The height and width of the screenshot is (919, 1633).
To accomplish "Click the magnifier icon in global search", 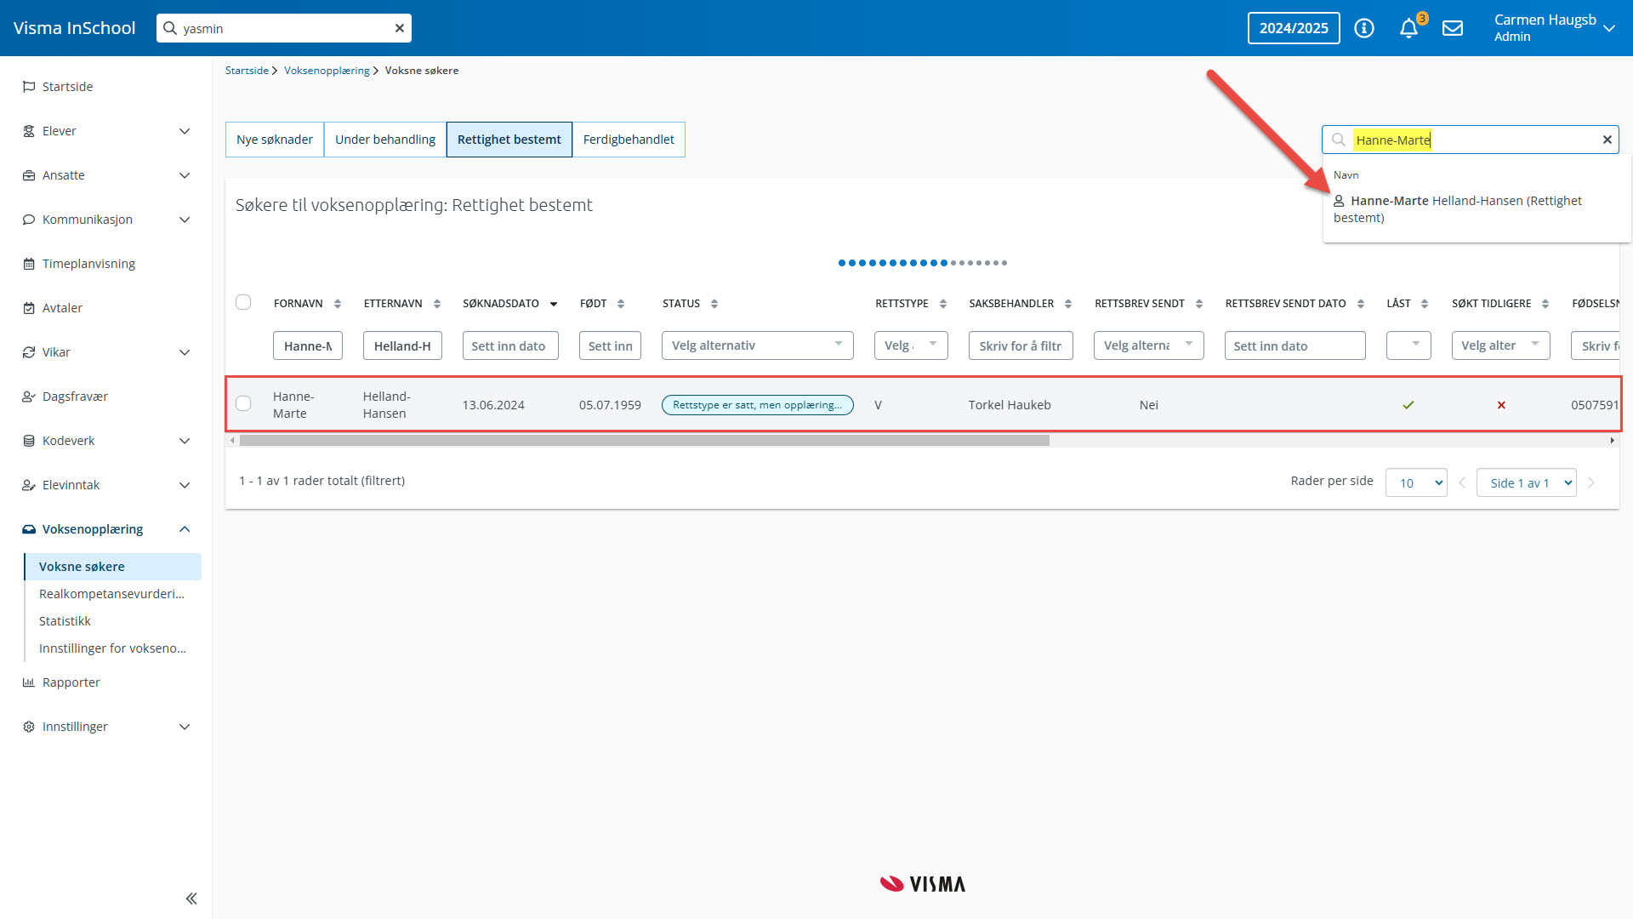I will coord(170,28).
